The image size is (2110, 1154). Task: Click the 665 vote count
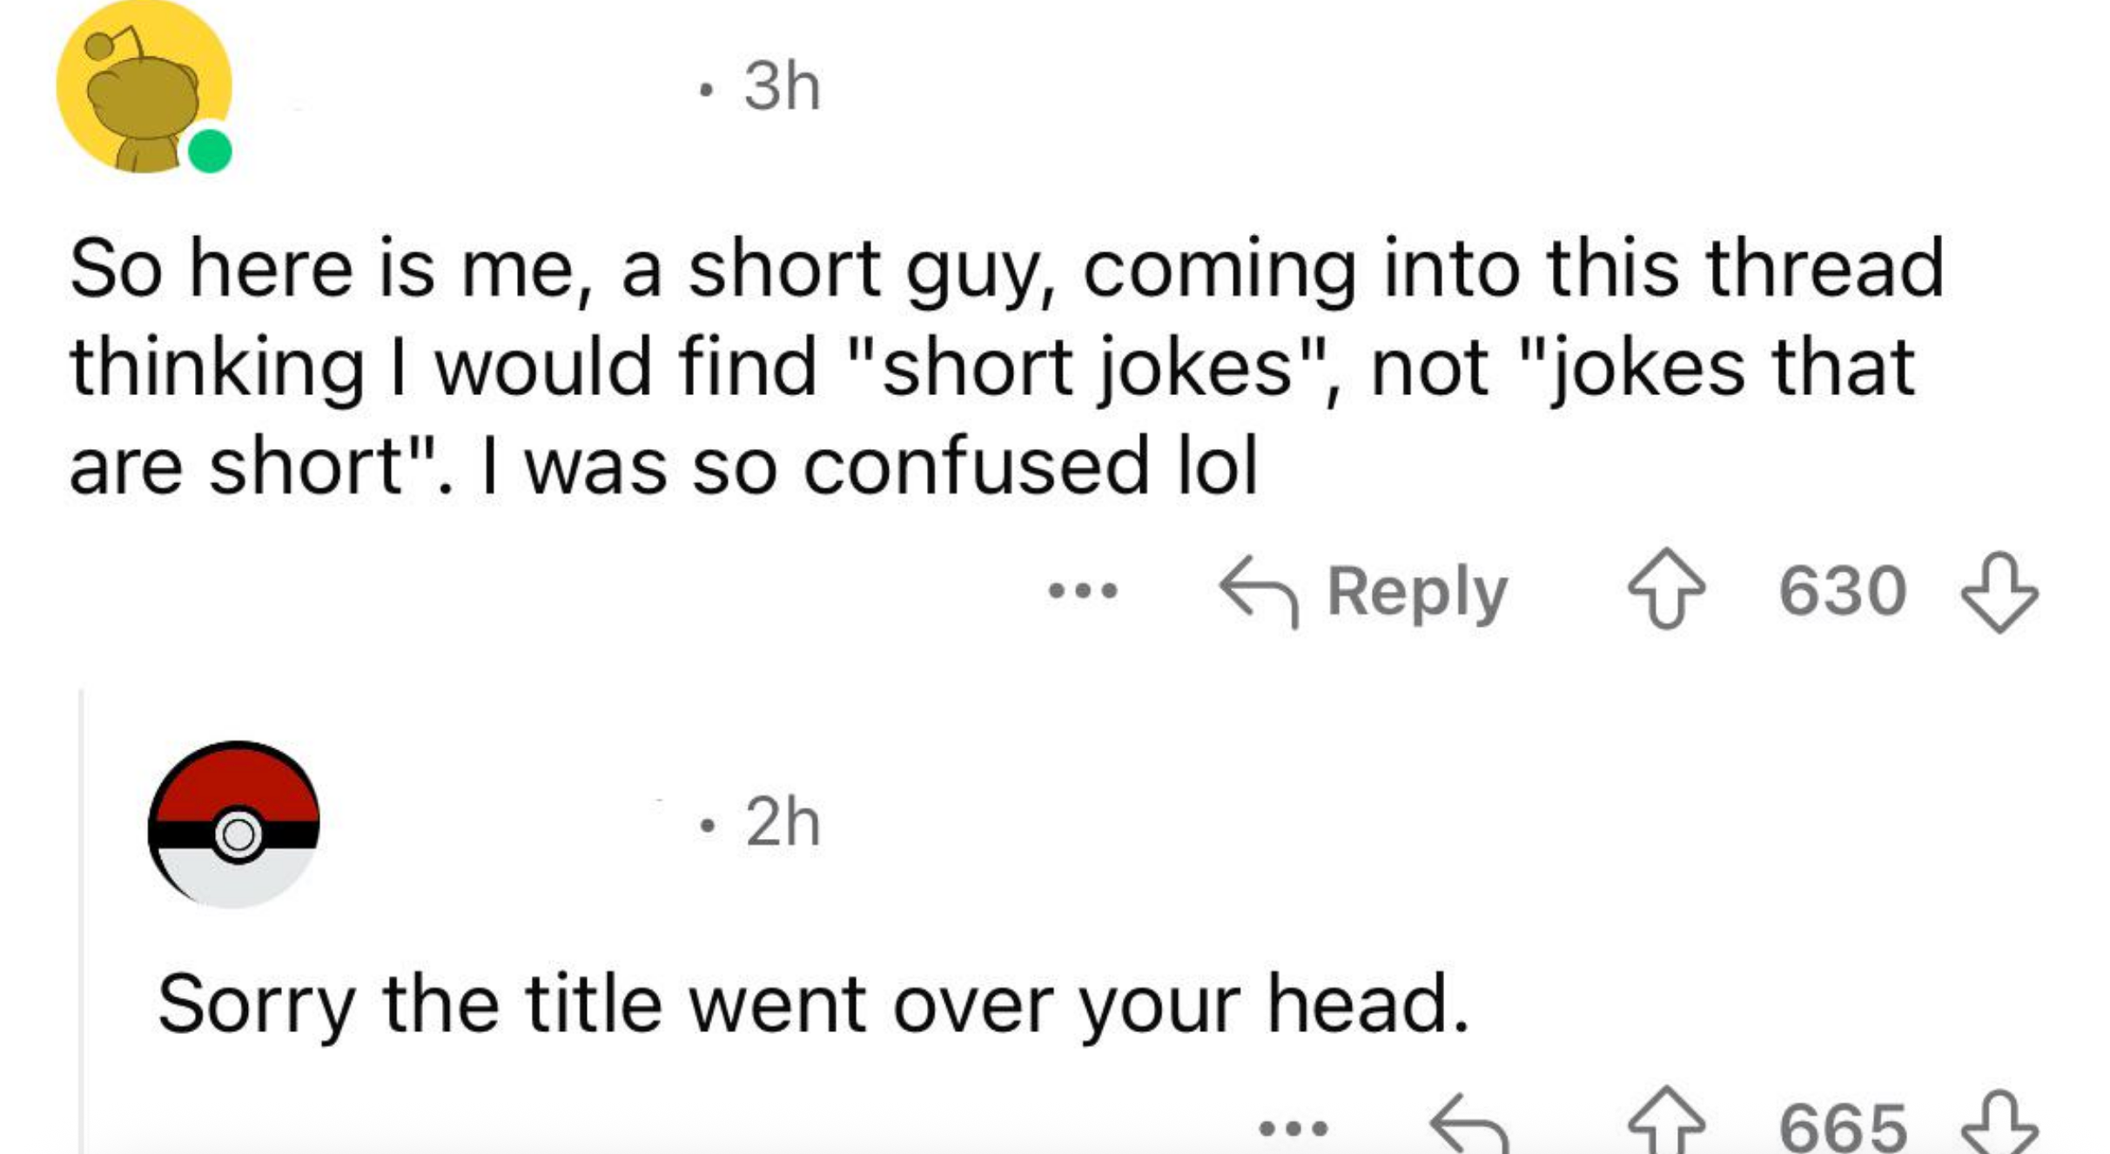(x=1842, y=1128)
